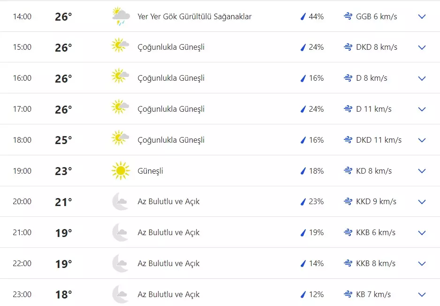Click the moon-and-cloud icon at 20:00
Viewport: 440px width, 306px height.
click(120, 201)
